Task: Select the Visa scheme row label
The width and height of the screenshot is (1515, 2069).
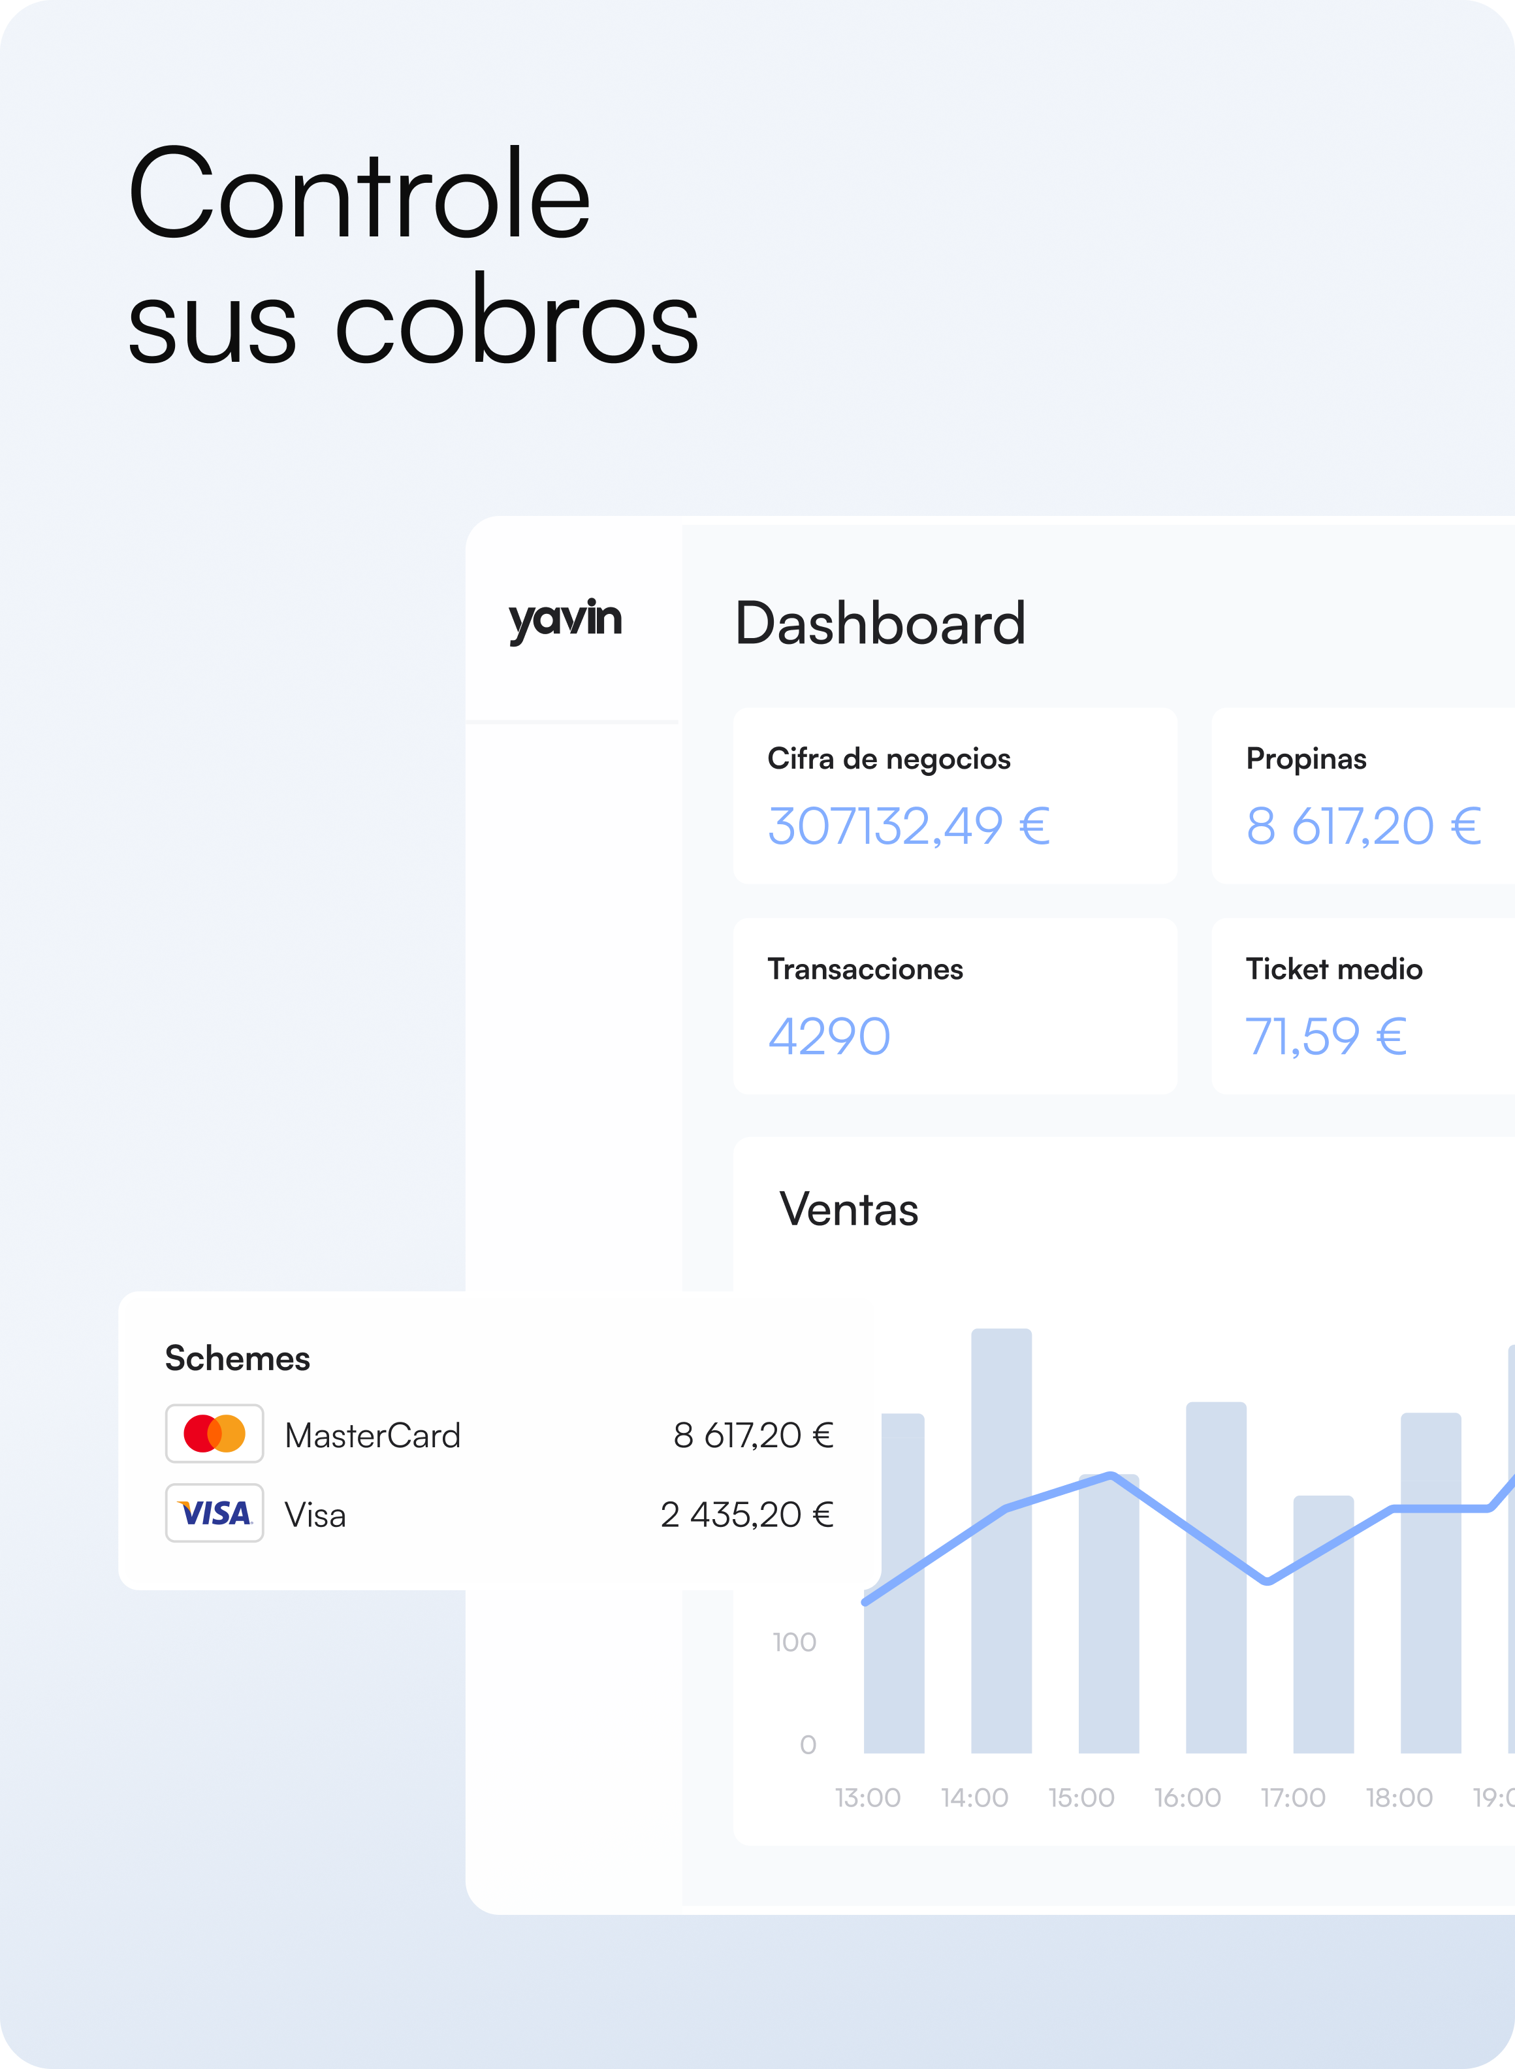Action: click(x=315, y=1515)
